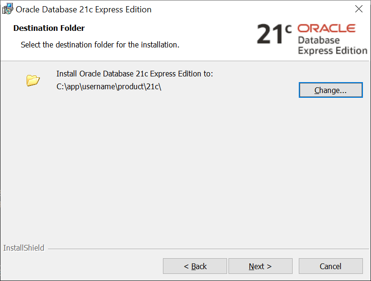The image size is (371, 281).
Task: Click 'Install Oracle Database 21c Express Edition to:' label
Action: (x=134, y=74)
